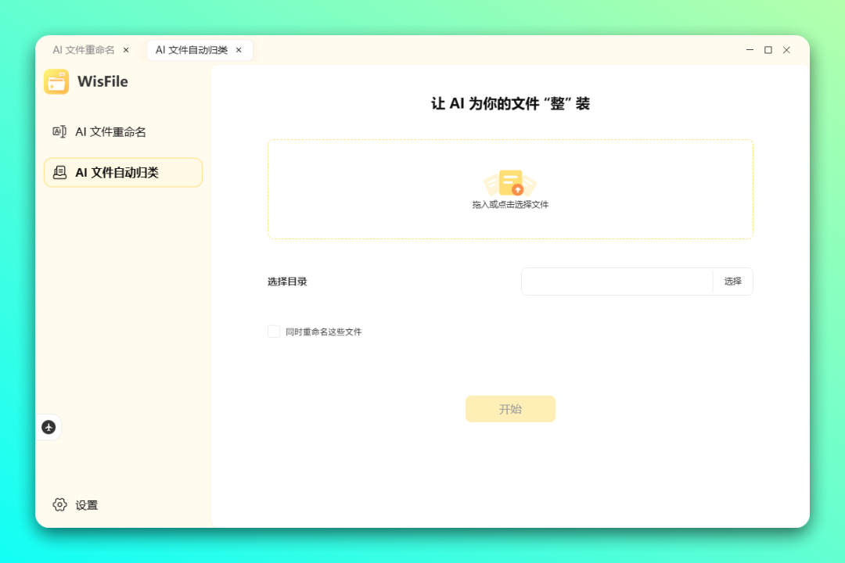Switch to the AI 文件重命名 tab
This screenshot has height=563, width=845.
click(83, 50)
